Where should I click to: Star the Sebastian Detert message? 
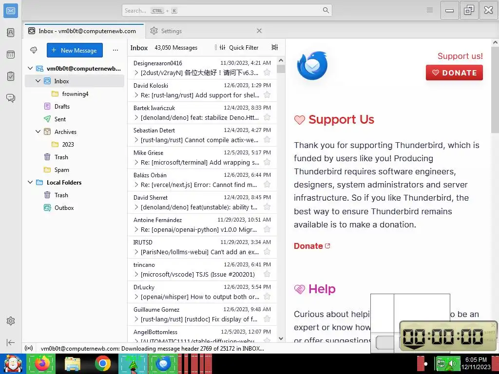(267, 140)
